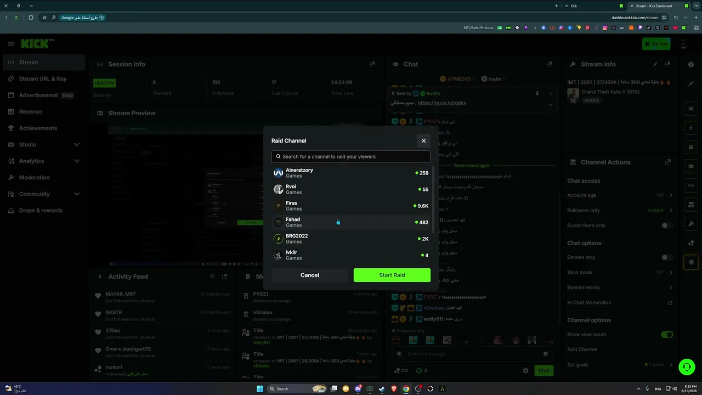Open Slow mode setting chevron
The width and height of the screenshot is (702, 395).
pos(671,272)
